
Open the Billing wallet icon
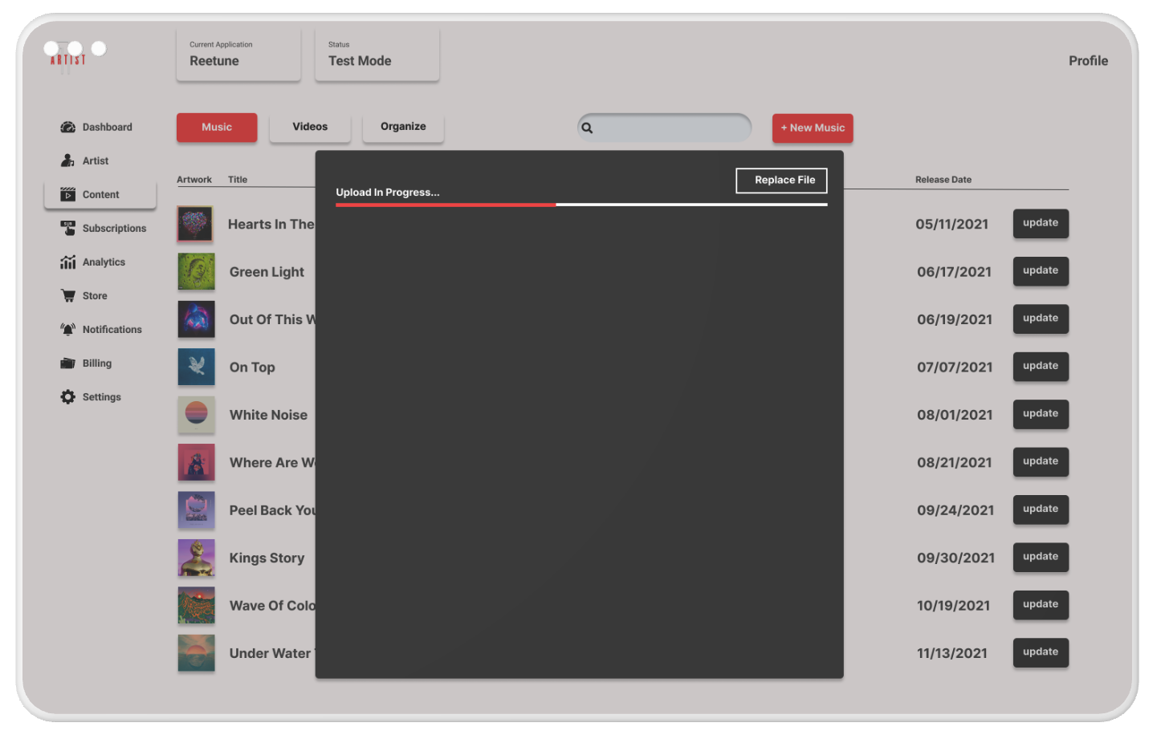click(x=68, y=363)
